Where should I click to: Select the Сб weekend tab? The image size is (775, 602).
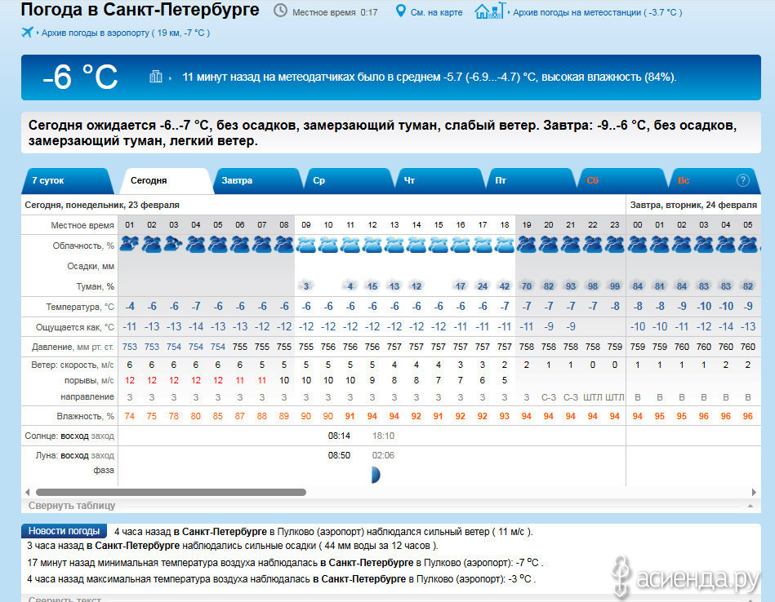(x=592, y=180)
